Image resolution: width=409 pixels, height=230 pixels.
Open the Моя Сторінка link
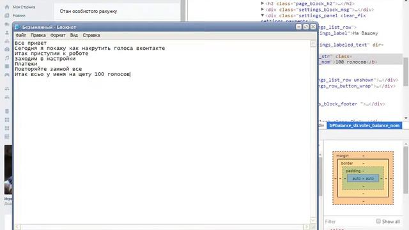[x=24, y=7]
